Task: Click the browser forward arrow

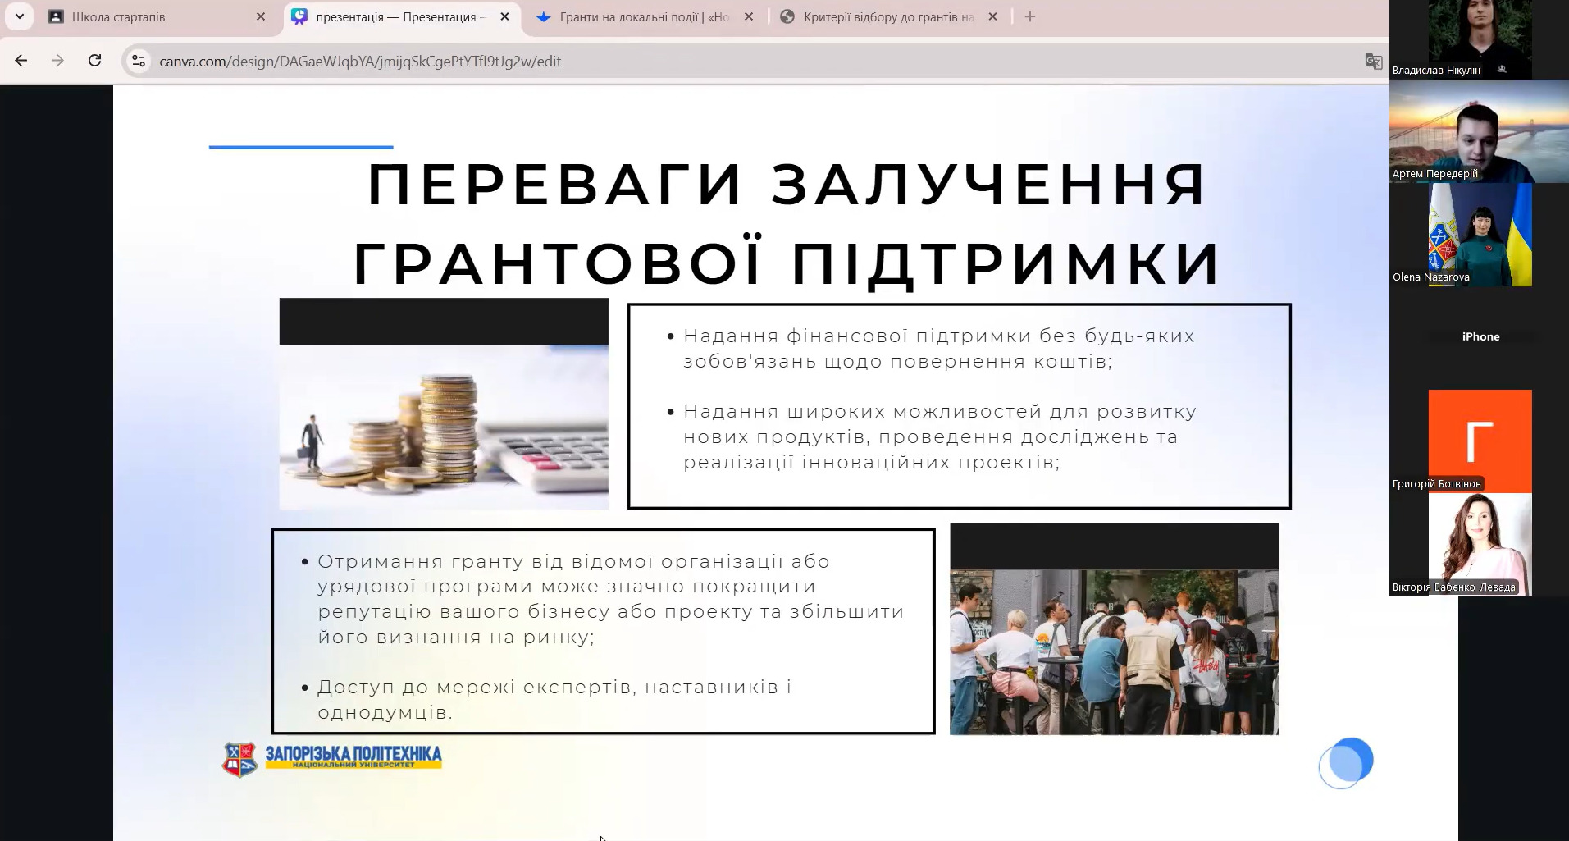Action: click(57, 61)
